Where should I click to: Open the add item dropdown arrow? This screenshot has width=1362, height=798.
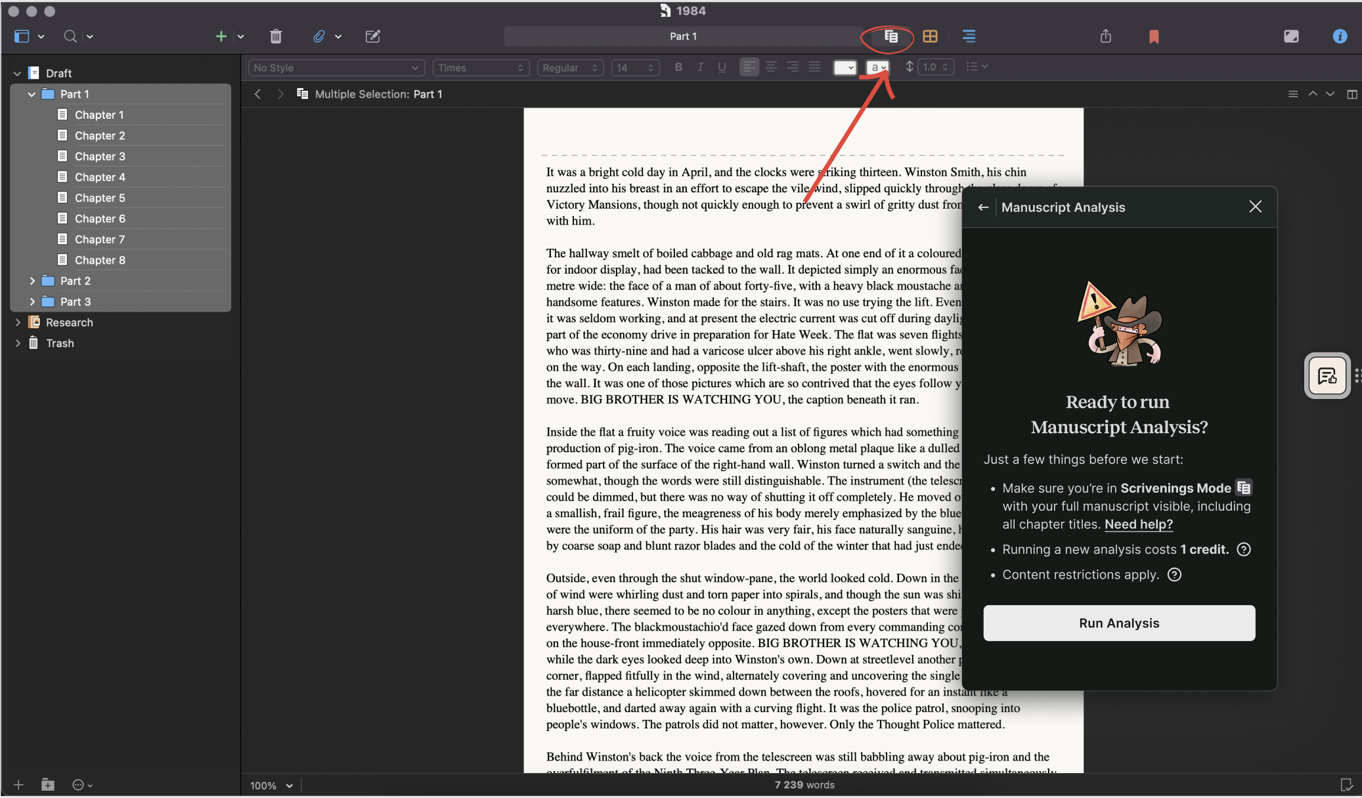pos(240,37)
